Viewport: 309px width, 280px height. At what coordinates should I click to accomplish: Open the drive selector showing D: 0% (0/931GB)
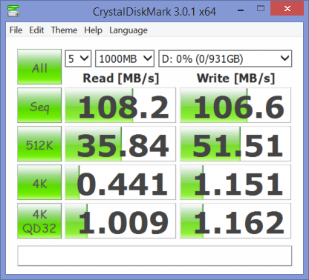[x=225, y=59]
